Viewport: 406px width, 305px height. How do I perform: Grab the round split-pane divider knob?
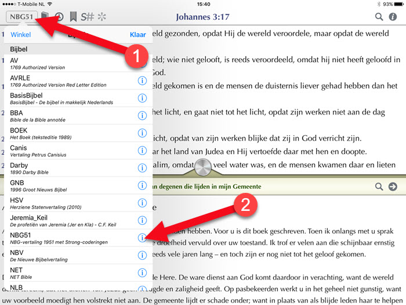coord(203,167)
